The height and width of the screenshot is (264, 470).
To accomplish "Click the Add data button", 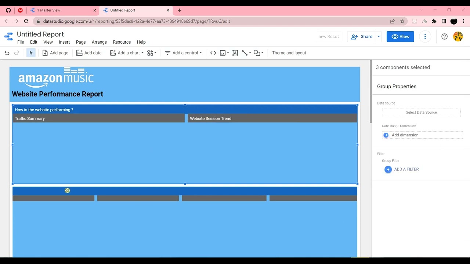I will pyautogui.click(x=89, y=53).
